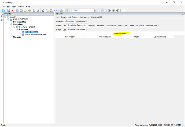The image size is (185, 127).
Task: Click the Calendar Name column header
Action: [x=160, y=37]
